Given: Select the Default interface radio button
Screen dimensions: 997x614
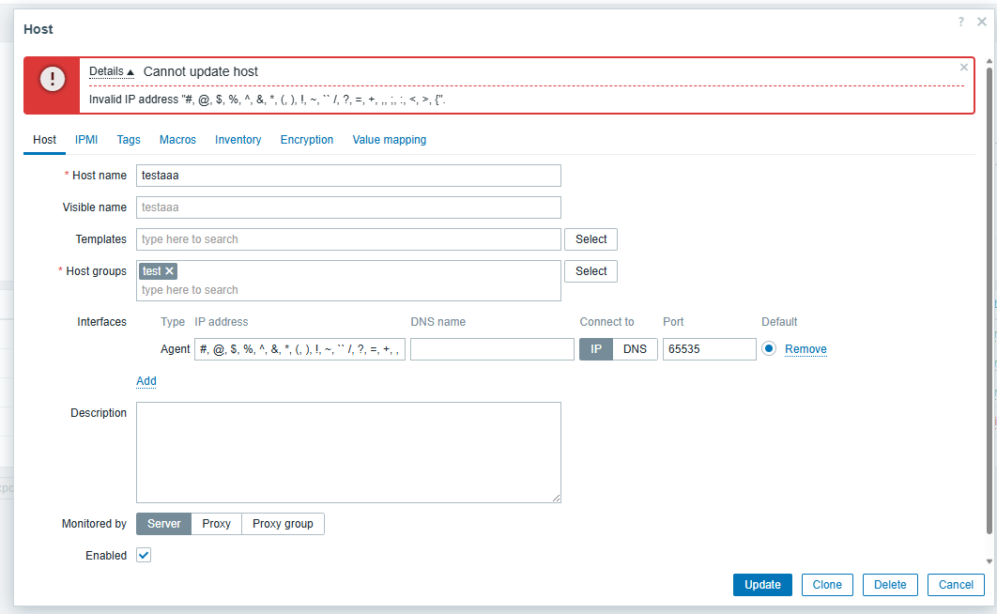Looking at the screenshot, I should (769, 349).
